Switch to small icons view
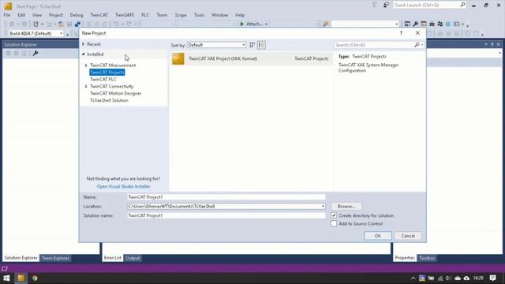Viewport: 505px width, 284px height. click(252, 45)
